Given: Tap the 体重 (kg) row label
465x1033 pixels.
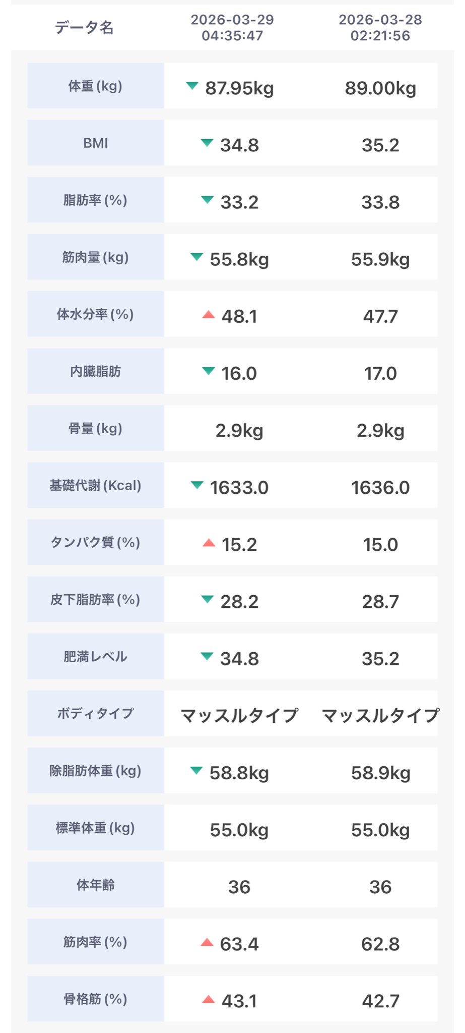Looking at the screenshot, I should [x=95, y=86].
